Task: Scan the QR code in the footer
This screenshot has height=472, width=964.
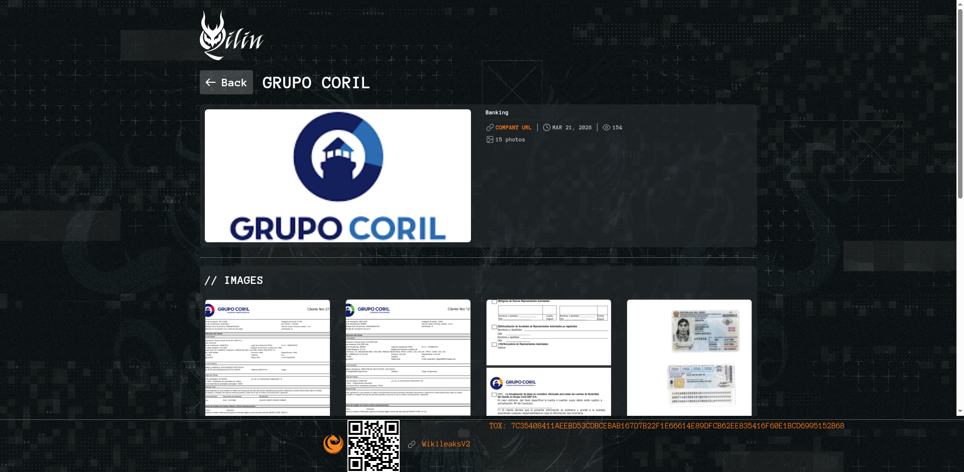Action: coord(373,443)
